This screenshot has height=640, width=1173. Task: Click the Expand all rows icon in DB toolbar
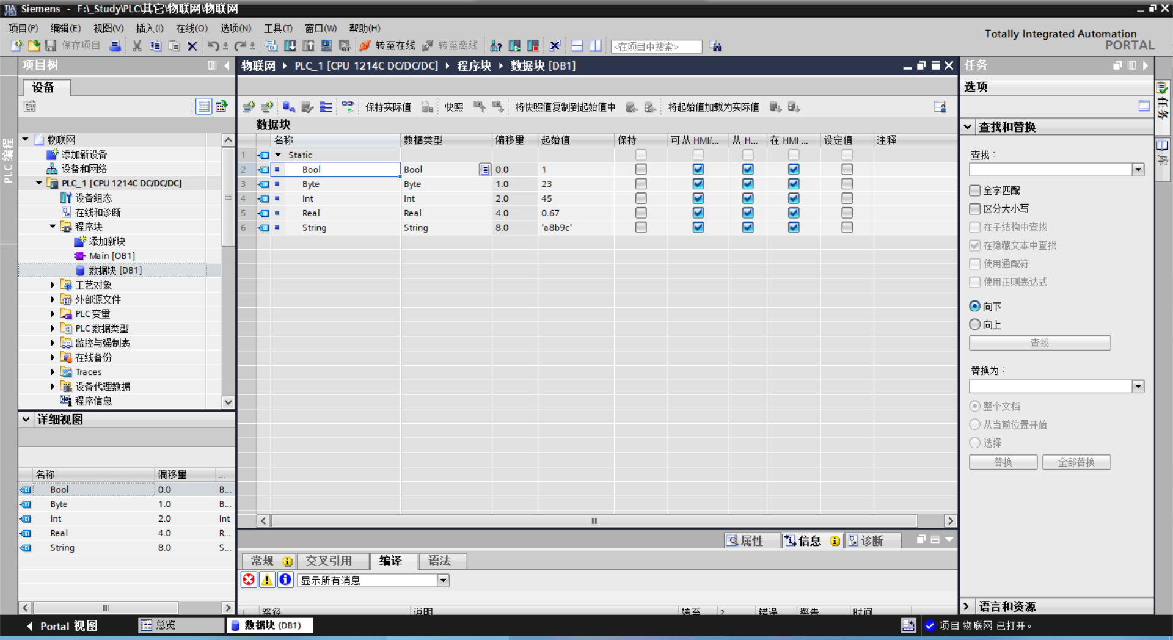326,107
